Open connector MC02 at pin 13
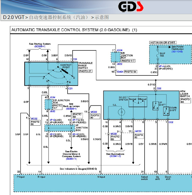The height and width of the screenshot is (195, 192). 94,112
